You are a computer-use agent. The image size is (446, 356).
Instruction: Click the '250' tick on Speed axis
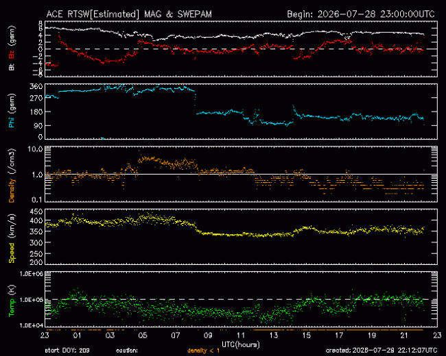(x=36, y=253)
